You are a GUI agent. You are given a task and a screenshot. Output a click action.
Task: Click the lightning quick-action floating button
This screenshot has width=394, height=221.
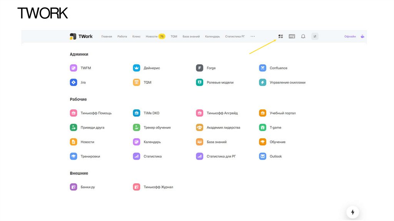352,212
